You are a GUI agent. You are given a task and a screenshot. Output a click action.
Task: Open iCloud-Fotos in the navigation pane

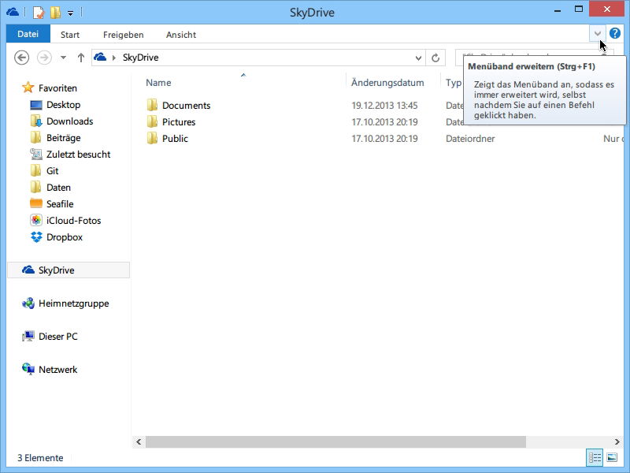click(73, 220)
